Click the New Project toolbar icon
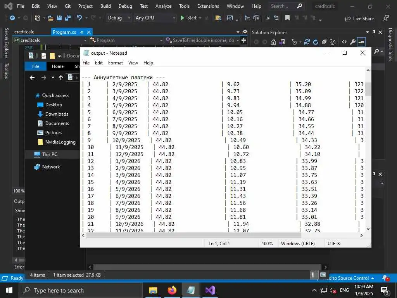397x298 pixels. click(38, 18)
